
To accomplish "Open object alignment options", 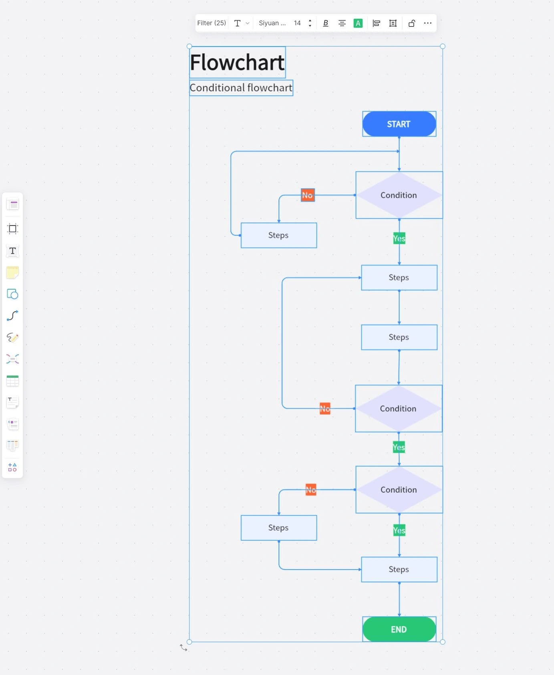I will point(376,23).
